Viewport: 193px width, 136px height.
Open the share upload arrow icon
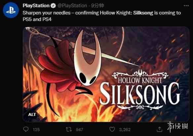[159, 129]
